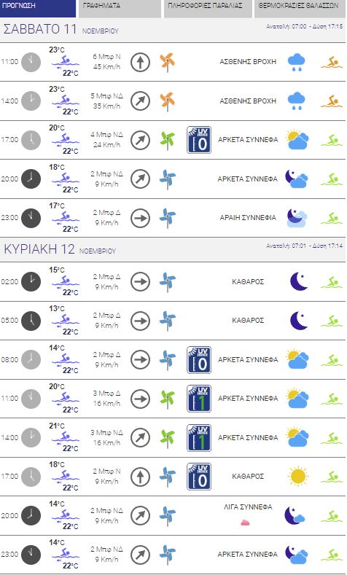This screenshot has width=347, height=575.
Task: Click the ΠΡΟΓΝΩΣΗ tab
Action: point(38,9)
